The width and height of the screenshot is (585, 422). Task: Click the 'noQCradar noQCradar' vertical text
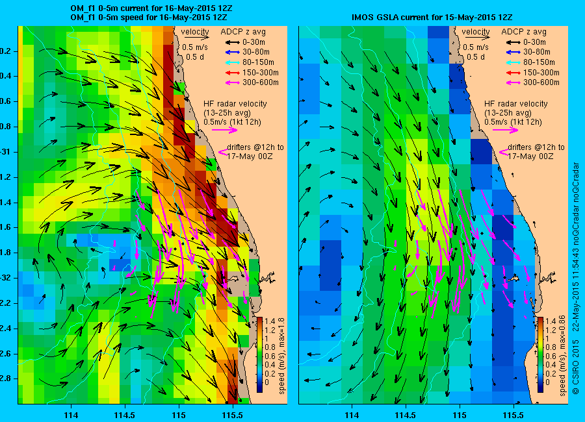pyautogui.click(x=577, y=202)
